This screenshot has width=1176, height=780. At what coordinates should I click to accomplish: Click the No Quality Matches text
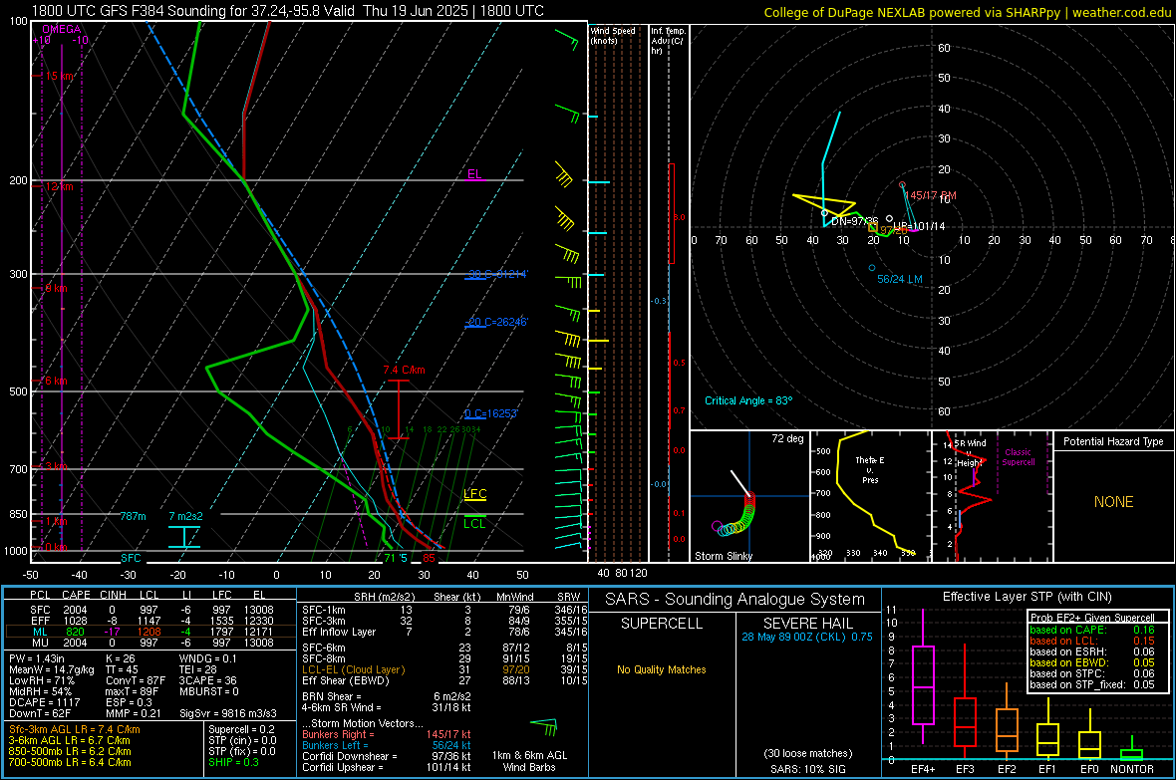coord(662,669)
